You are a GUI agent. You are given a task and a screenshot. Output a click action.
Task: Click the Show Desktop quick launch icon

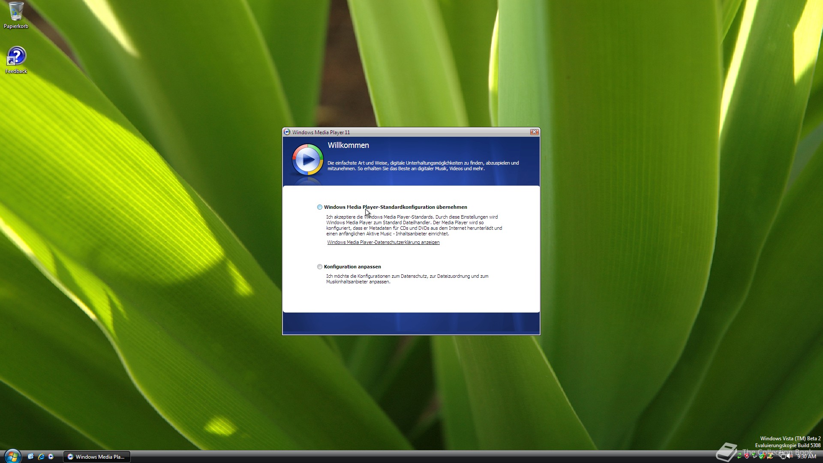click(x=30, y=457)
